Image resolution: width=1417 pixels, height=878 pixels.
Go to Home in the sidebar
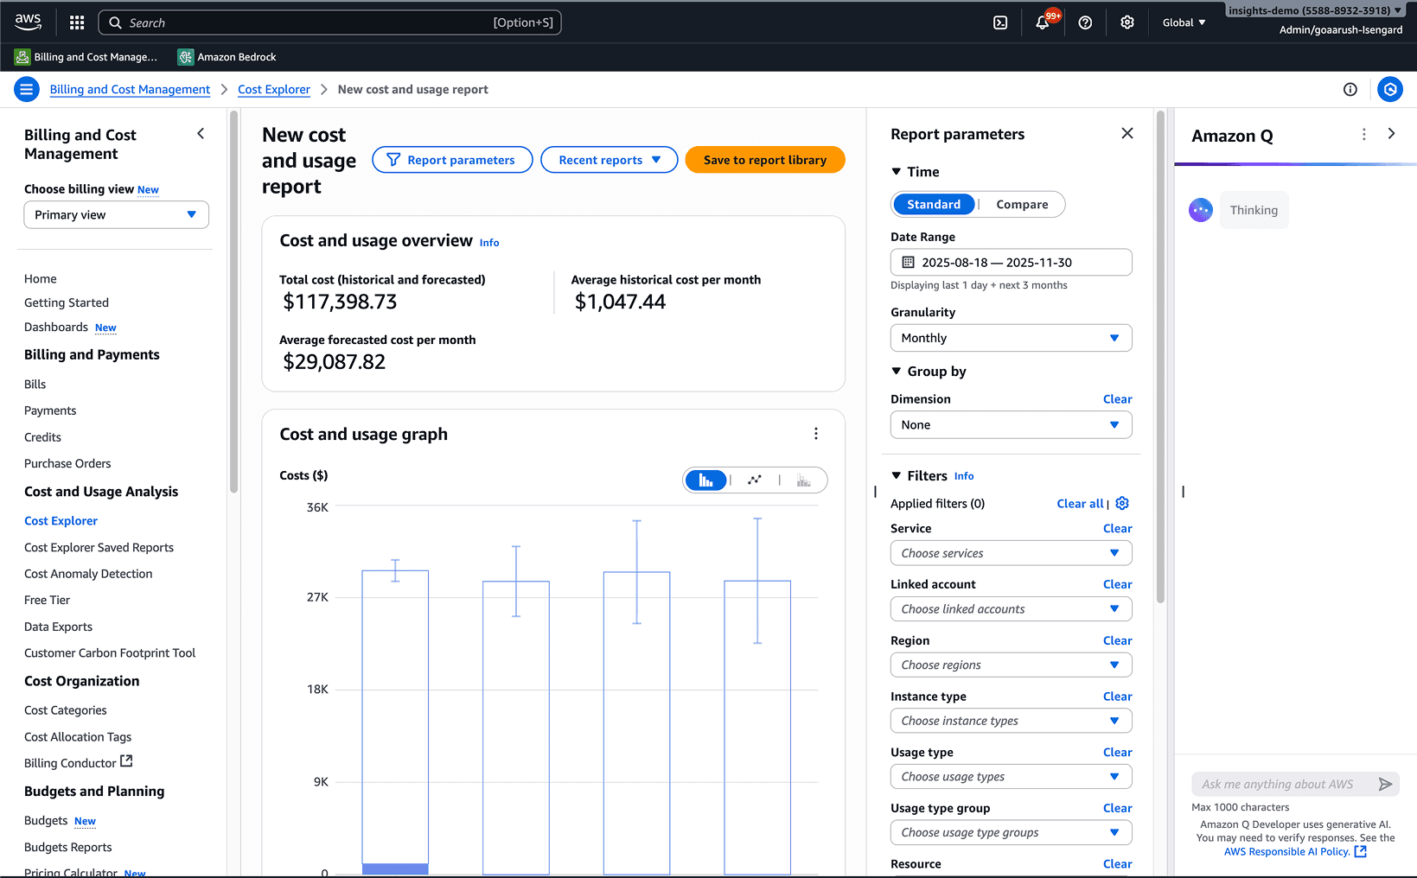click(41, 278)
